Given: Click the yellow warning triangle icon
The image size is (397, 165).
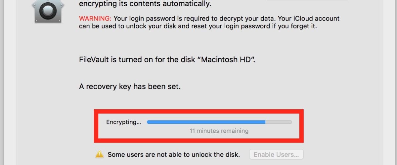Looking at the screenshot, I should coord(99,154).
